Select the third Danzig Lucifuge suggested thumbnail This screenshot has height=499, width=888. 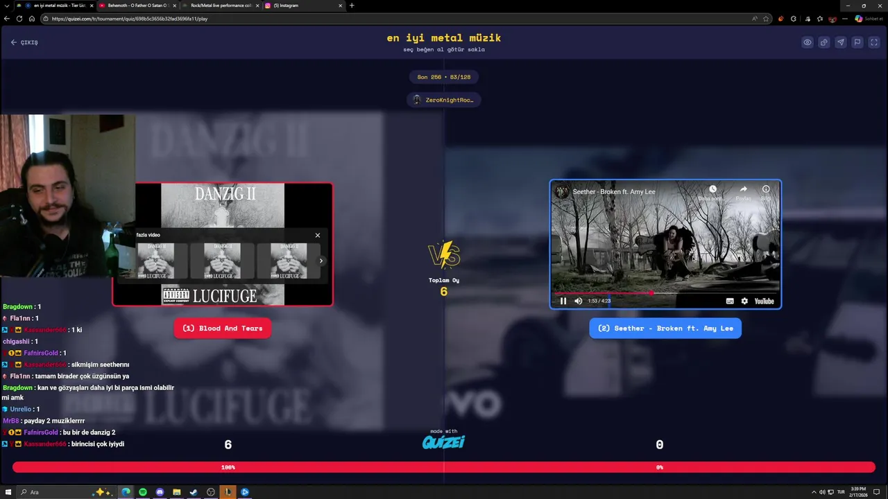click(289, 261)
